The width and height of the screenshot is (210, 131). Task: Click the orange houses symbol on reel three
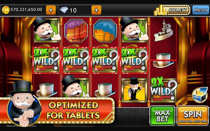click(x=105, y=31)
